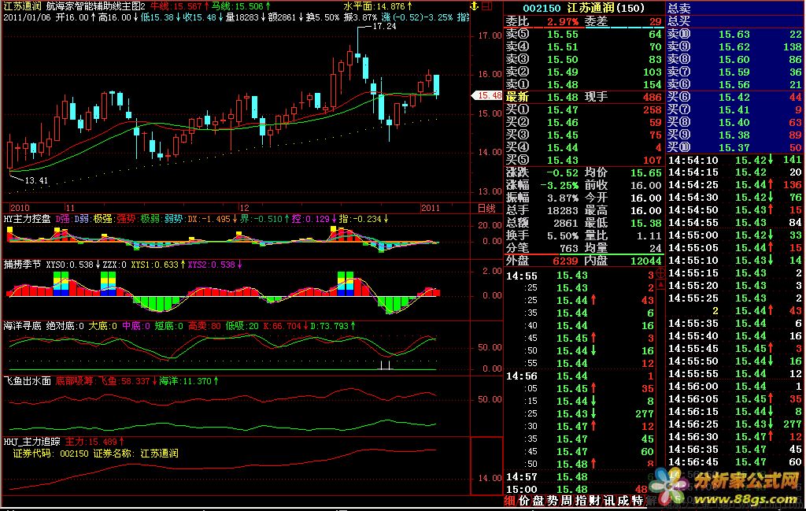
Task: Click the 卖① 15.48 ask row
Action: [584, 85]
